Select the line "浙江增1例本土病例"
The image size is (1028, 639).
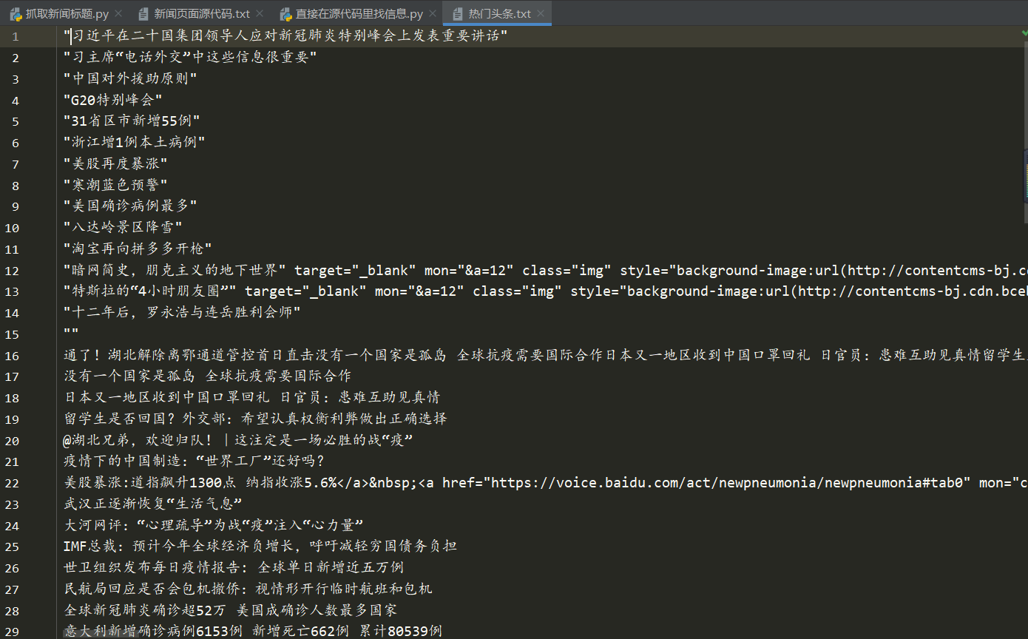135,142
